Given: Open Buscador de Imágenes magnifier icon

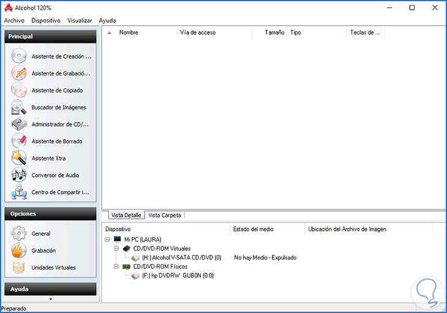Looking at the screenshot, I should point(19,107).
